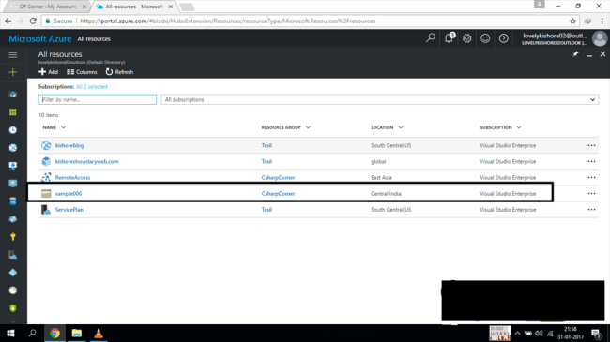Image resolution: width=610 pixels, height=342 pixels.
Task: Open the green shield Security icon in the sidebar
Action: coord(13,308)
